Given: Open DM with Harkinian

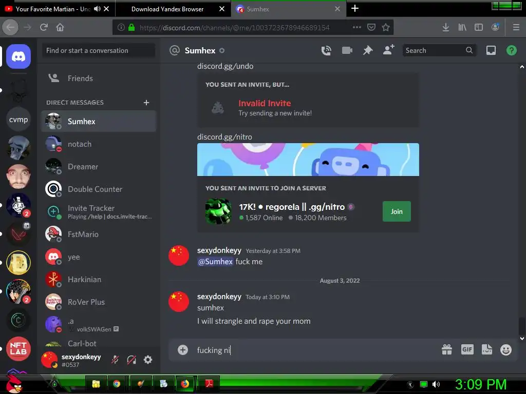Looking at the screenshot, I should tap(99, 280).
